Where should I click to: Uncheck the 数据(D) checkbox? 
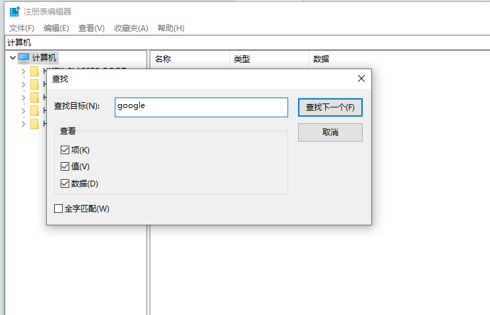tap(65, 183)
